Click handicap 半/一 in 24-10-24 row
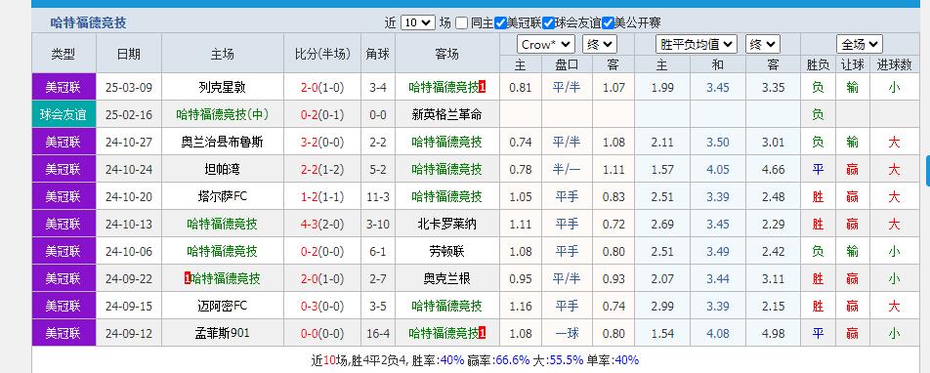930x373 pixels. point(567,170)
